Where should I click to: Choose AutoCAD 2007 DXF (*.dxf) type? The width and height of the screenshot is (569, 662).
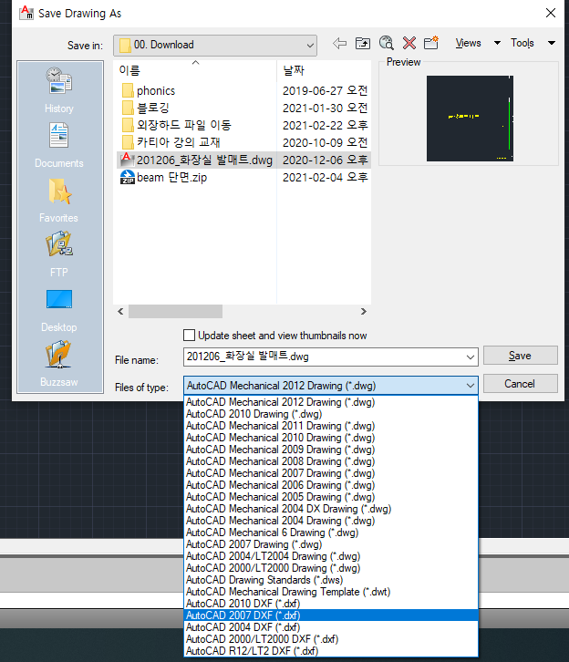[x=331, y=615]
